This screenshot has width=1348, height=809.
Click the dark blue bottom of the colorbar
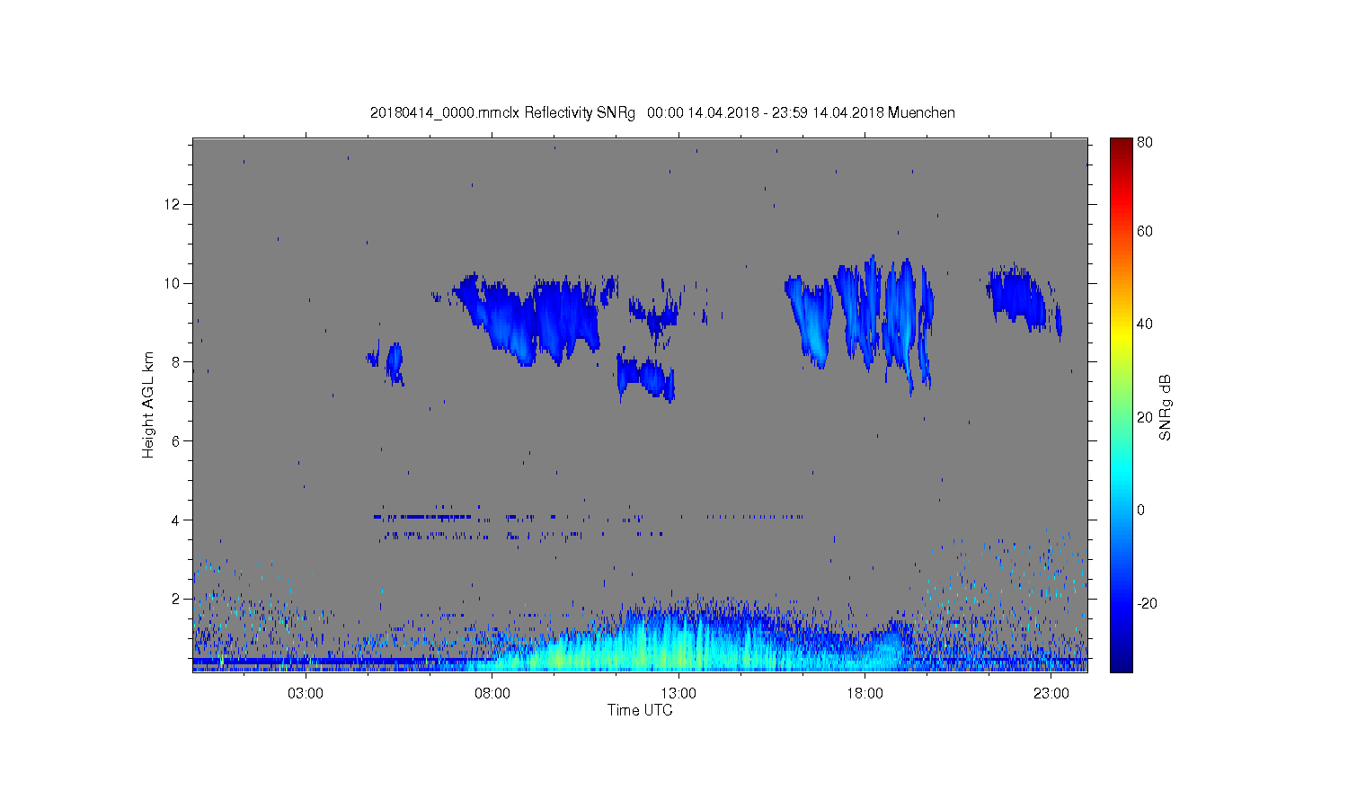coord(1121,663)
